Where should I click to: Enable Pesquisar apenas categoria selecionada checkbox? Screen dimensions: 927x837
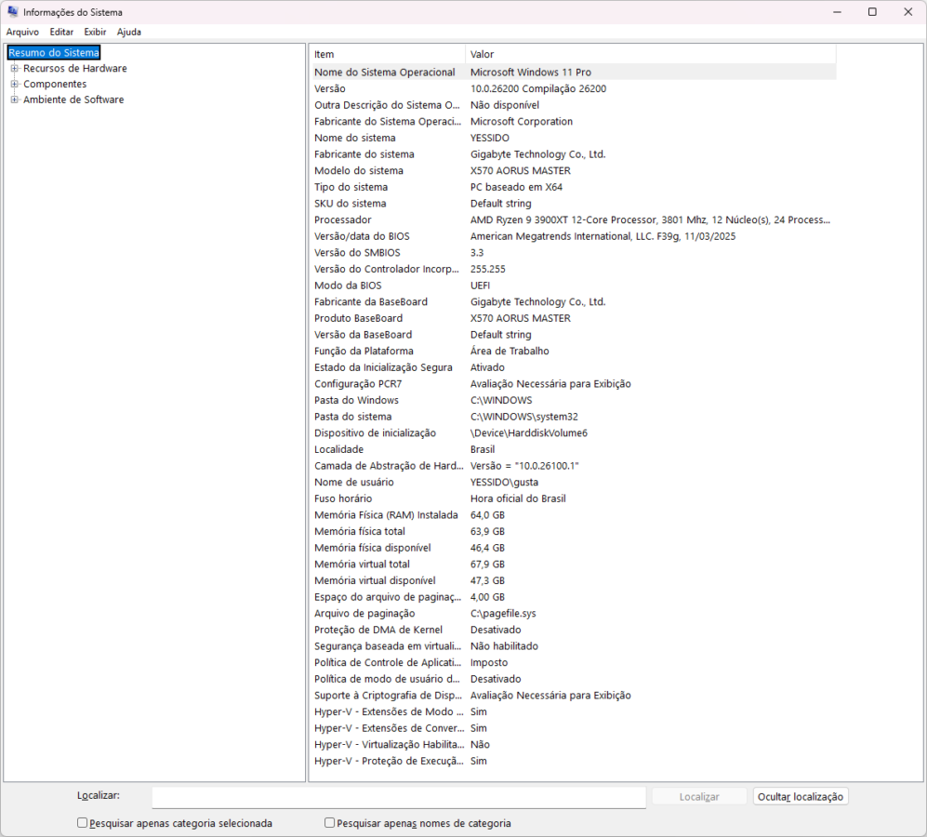(82, 823)
